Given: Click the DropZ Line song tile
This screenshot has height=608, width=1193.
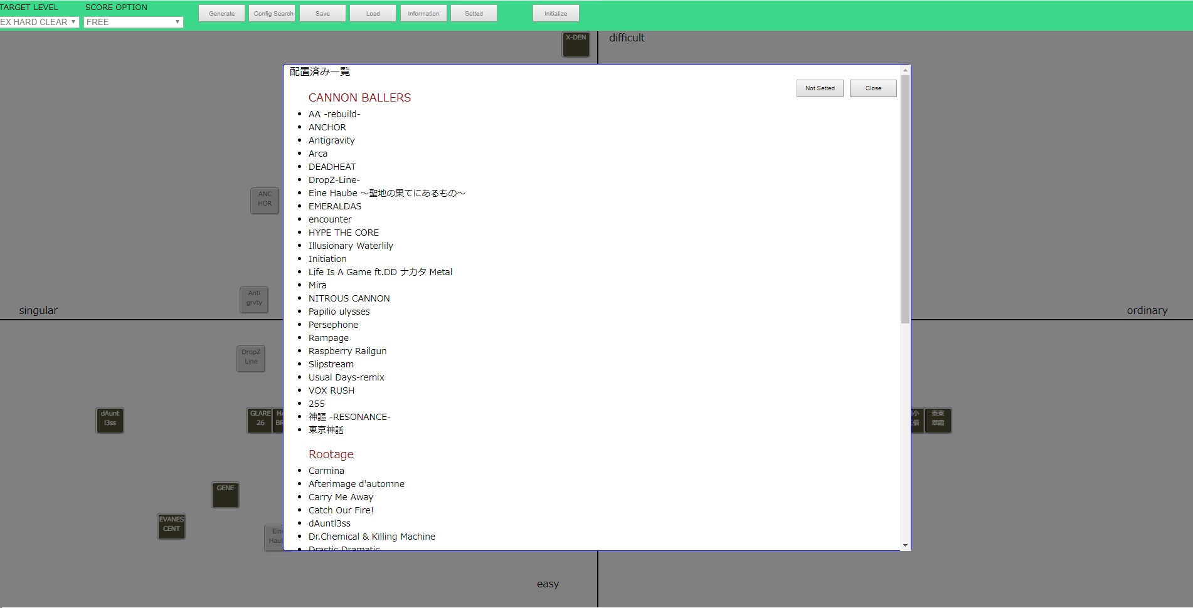Looking at the screenshot, I should tap(250, 358).
